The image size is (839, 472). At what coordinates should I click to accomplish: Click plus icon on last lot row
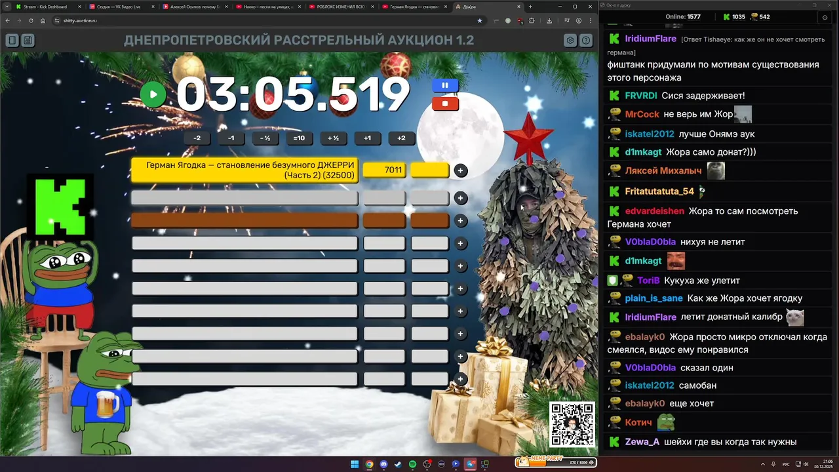461,379
